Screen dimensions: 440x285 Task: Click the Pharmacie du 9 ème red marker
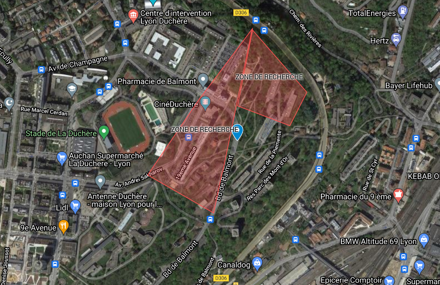[398, 195]
